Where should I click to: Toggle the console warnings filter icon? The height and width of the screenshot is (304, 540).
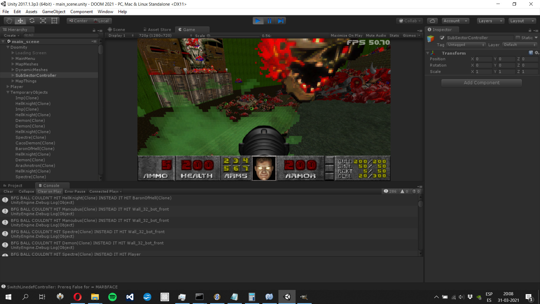coord(404,191)
